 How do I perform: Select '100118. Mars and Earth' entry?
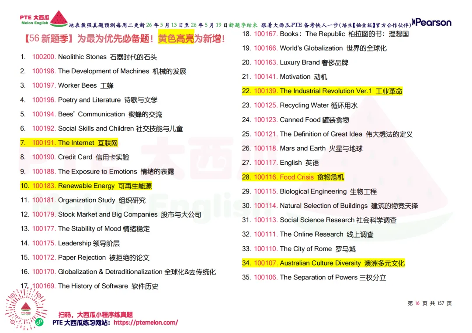(x=302, y=148)
